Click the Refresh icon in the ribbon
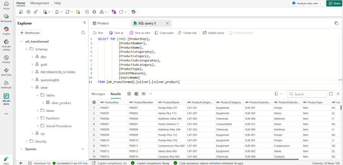Image resolution: width=343 pixels, height=165 pixels. (21, 12)
